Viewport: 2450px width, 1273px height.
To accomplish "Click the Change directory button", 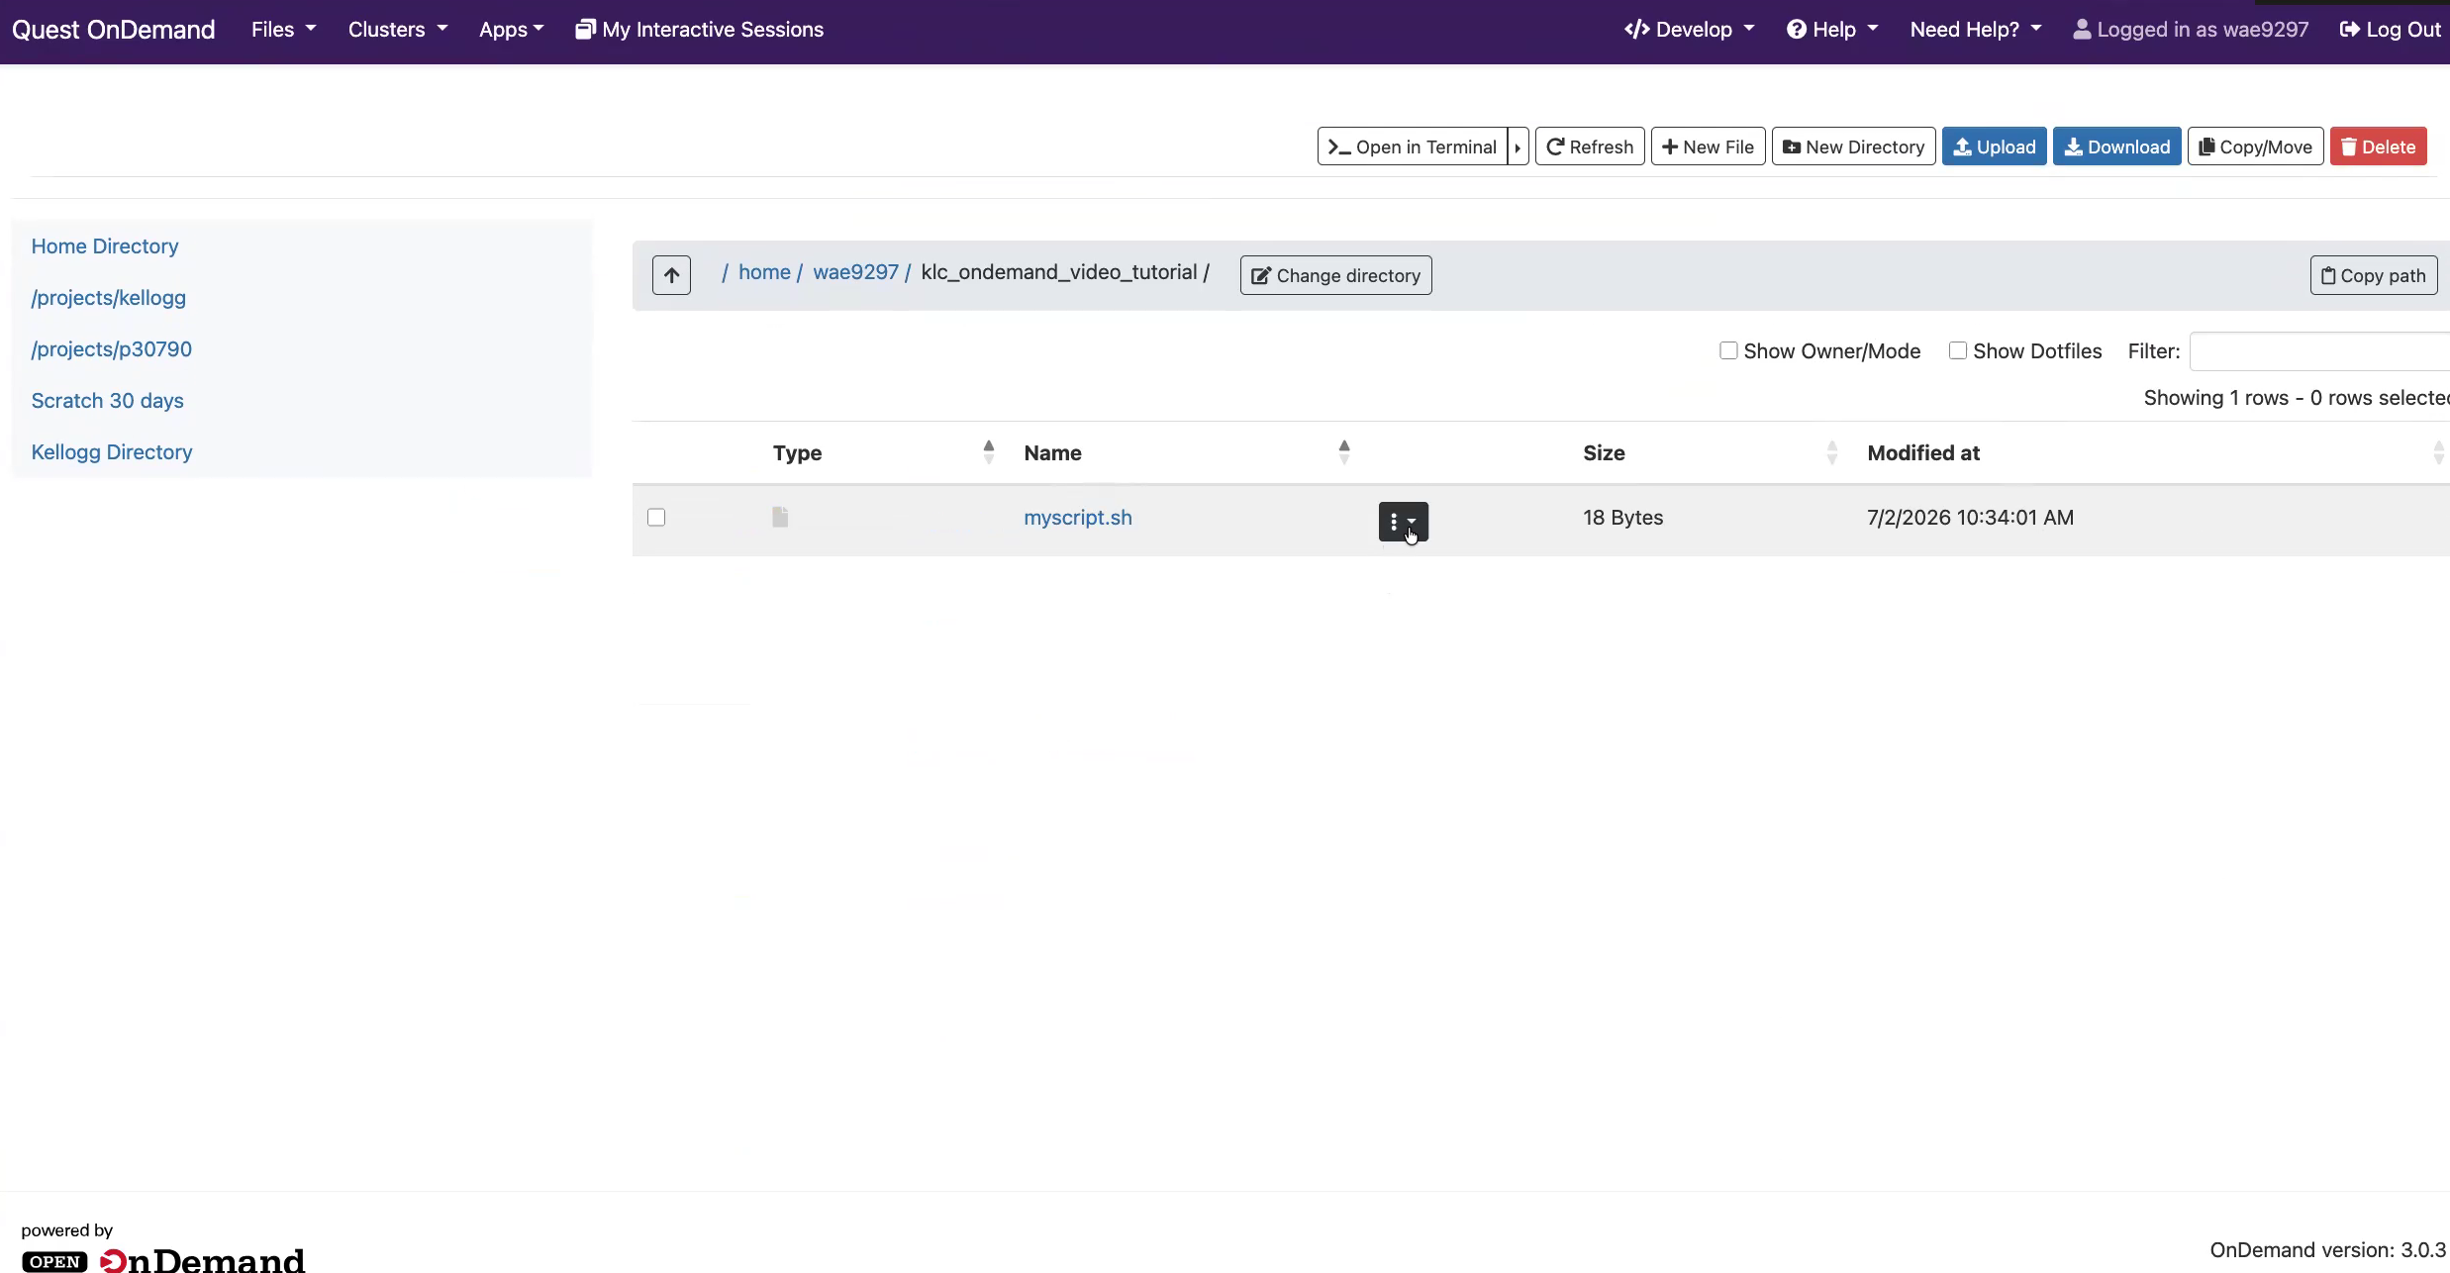I will (1335, 275).
